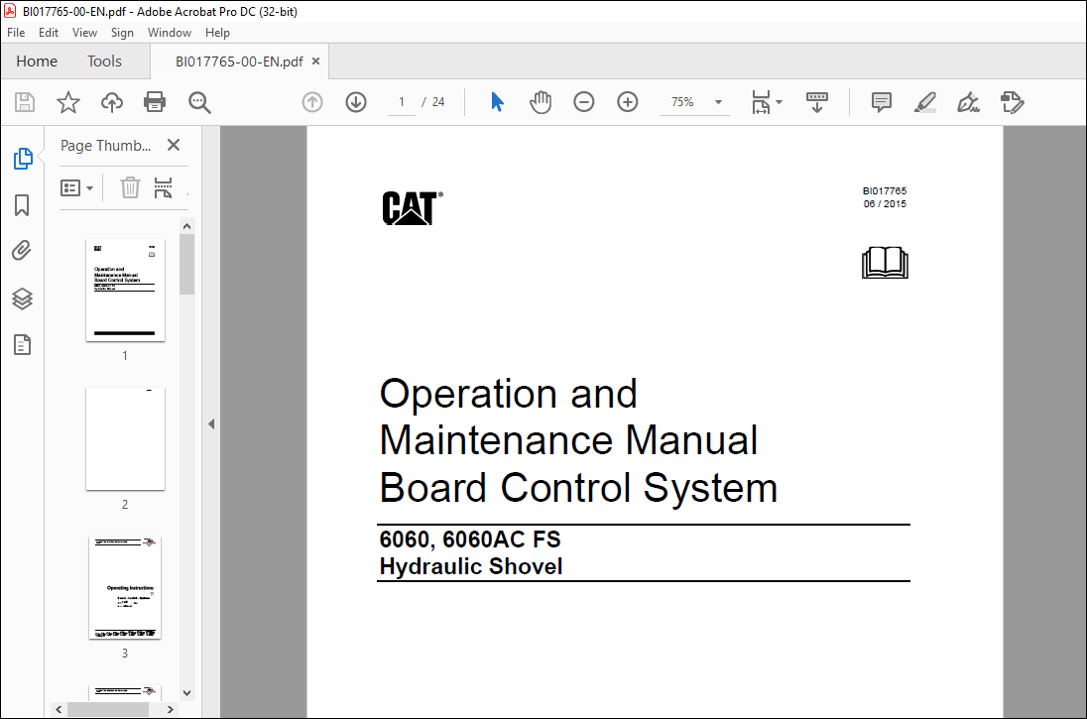1087x719 pixels.
Task: Open the Sign document pen tool
Action: pos(968,102)
